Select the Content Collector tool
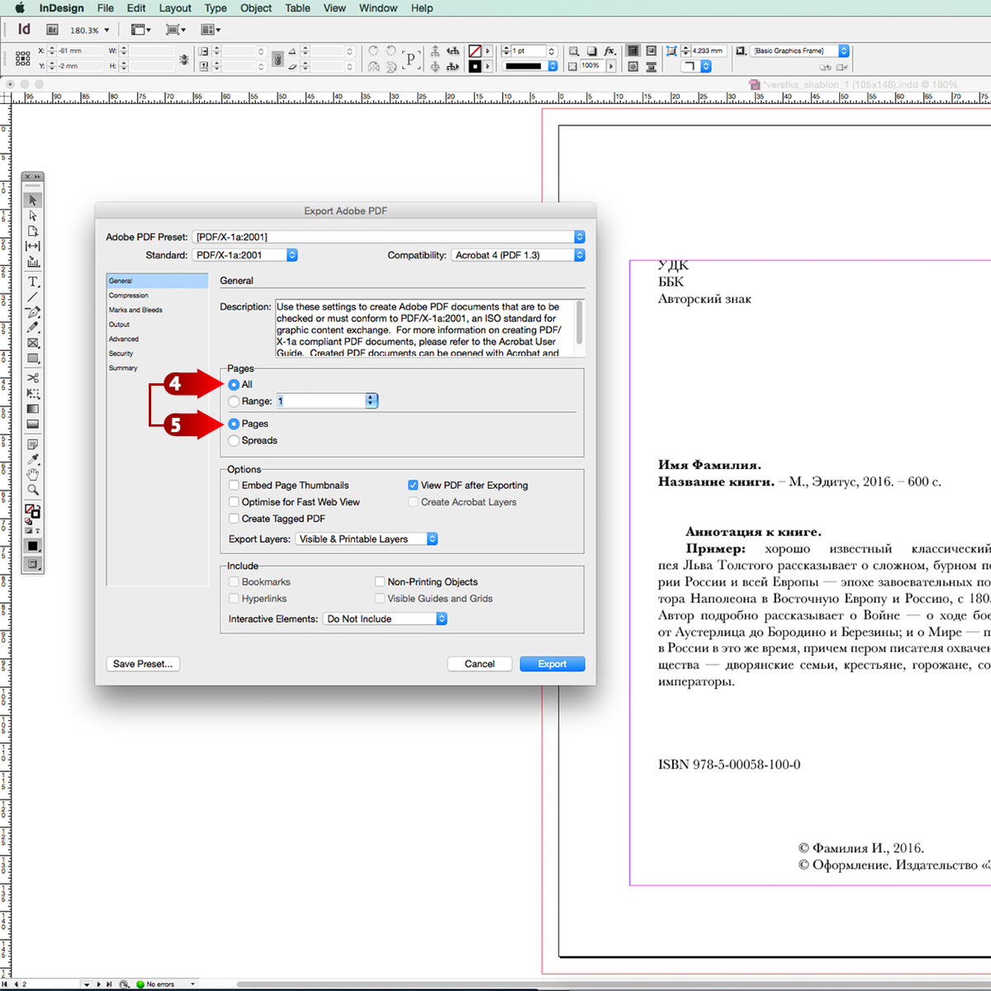The height and width of the screenshot is (991, 991). pos(33,262)
